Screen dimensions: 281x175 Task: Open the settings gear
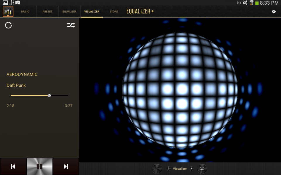click(274, 12)
